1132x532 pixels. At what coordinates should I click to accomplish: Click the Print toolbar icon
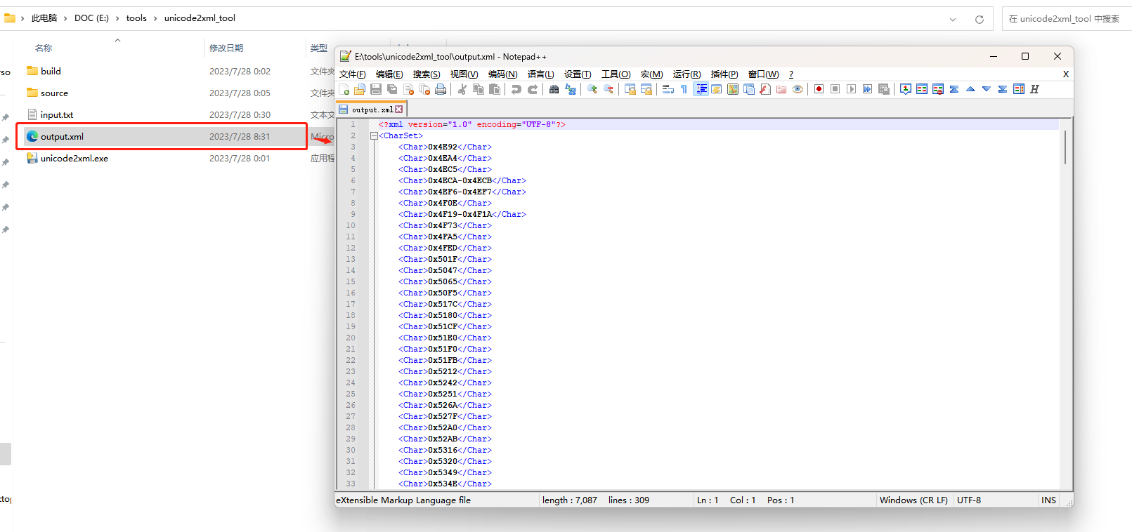pyautogui.click(x=441, y=89)
